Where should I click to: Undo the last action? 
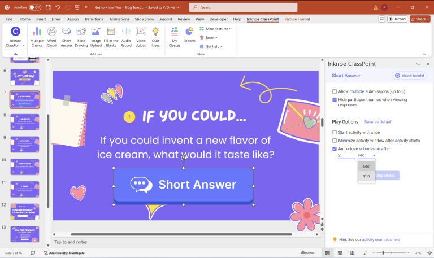[x=58, y=7]
